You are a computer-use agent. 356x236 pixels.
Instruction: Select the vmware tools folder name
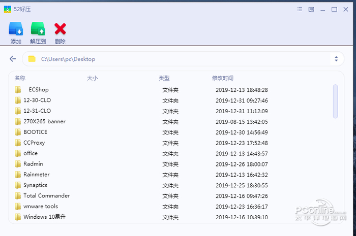tap(41, 207)
